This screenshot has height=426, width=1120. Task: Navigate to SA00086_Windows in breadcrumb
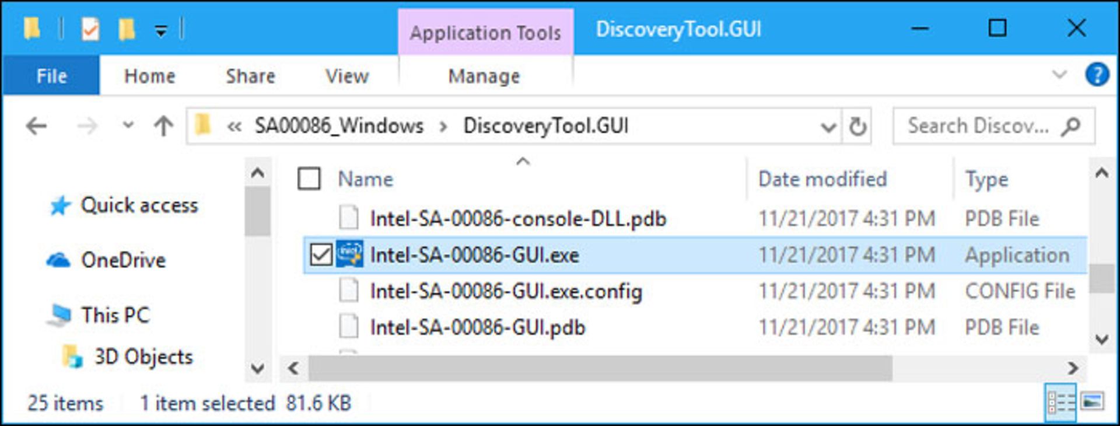pyautogui.click(x=339, y=126)
